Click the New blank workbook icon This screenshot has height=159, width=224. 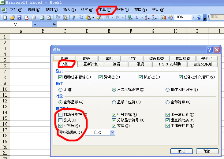[5, 17]
